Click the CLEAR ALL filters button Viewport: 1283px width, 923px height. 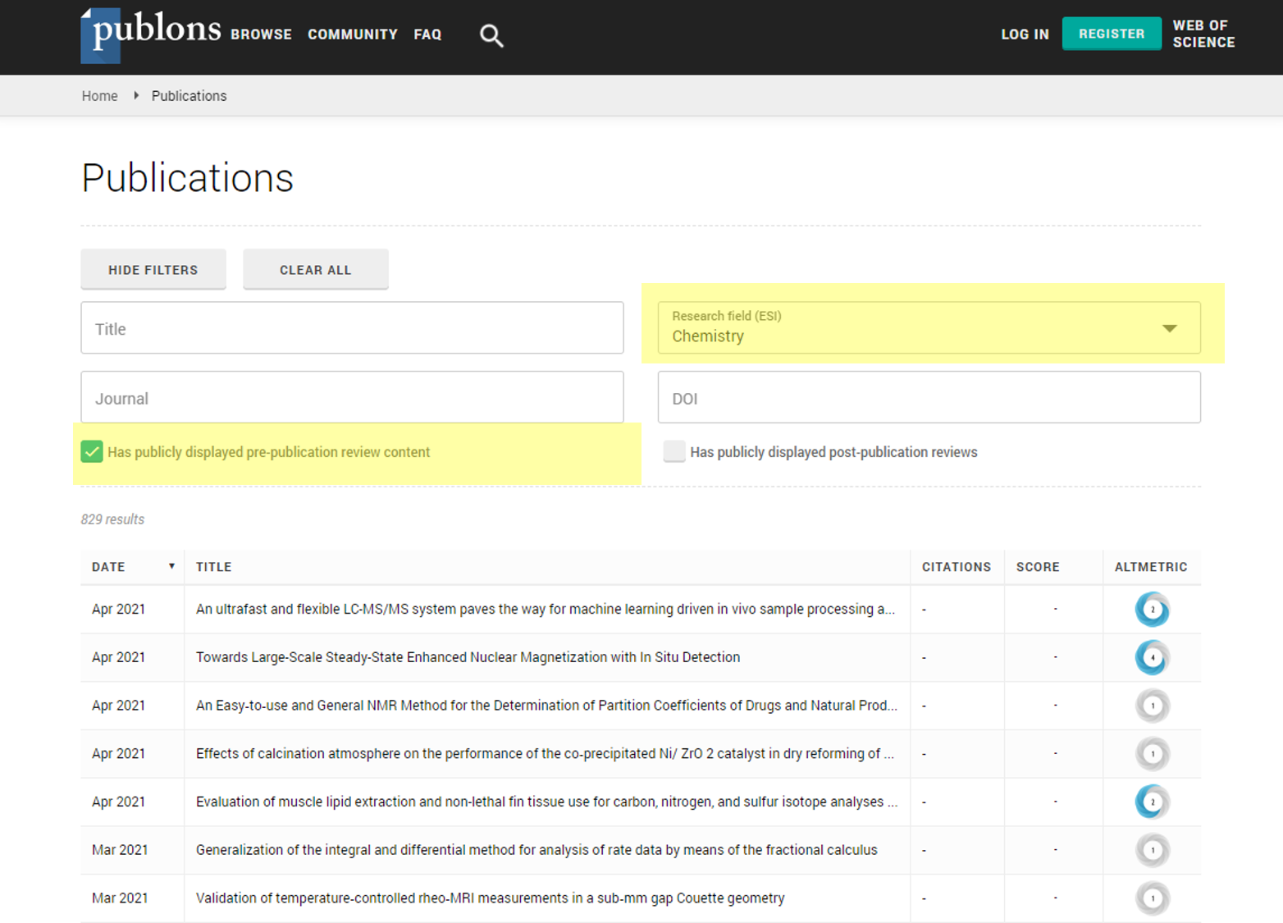[315, 269]
